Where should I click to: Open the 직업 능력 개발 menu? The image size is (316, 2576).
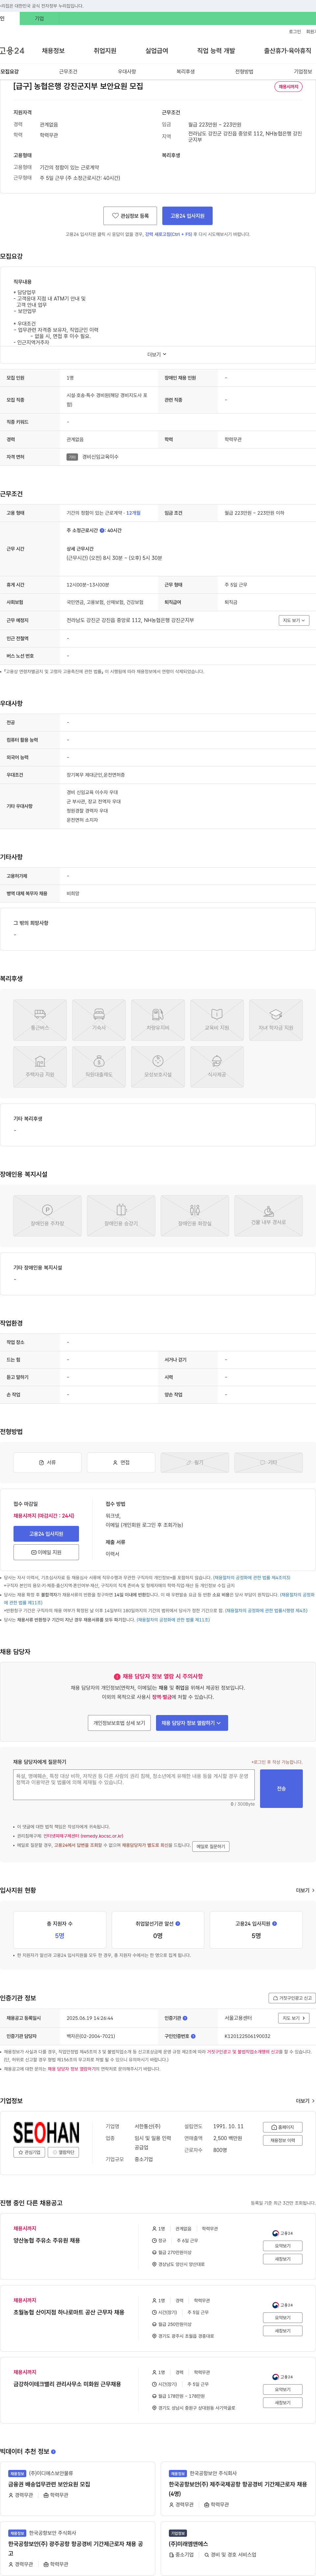pyautogui.click(x=216, y=51)
